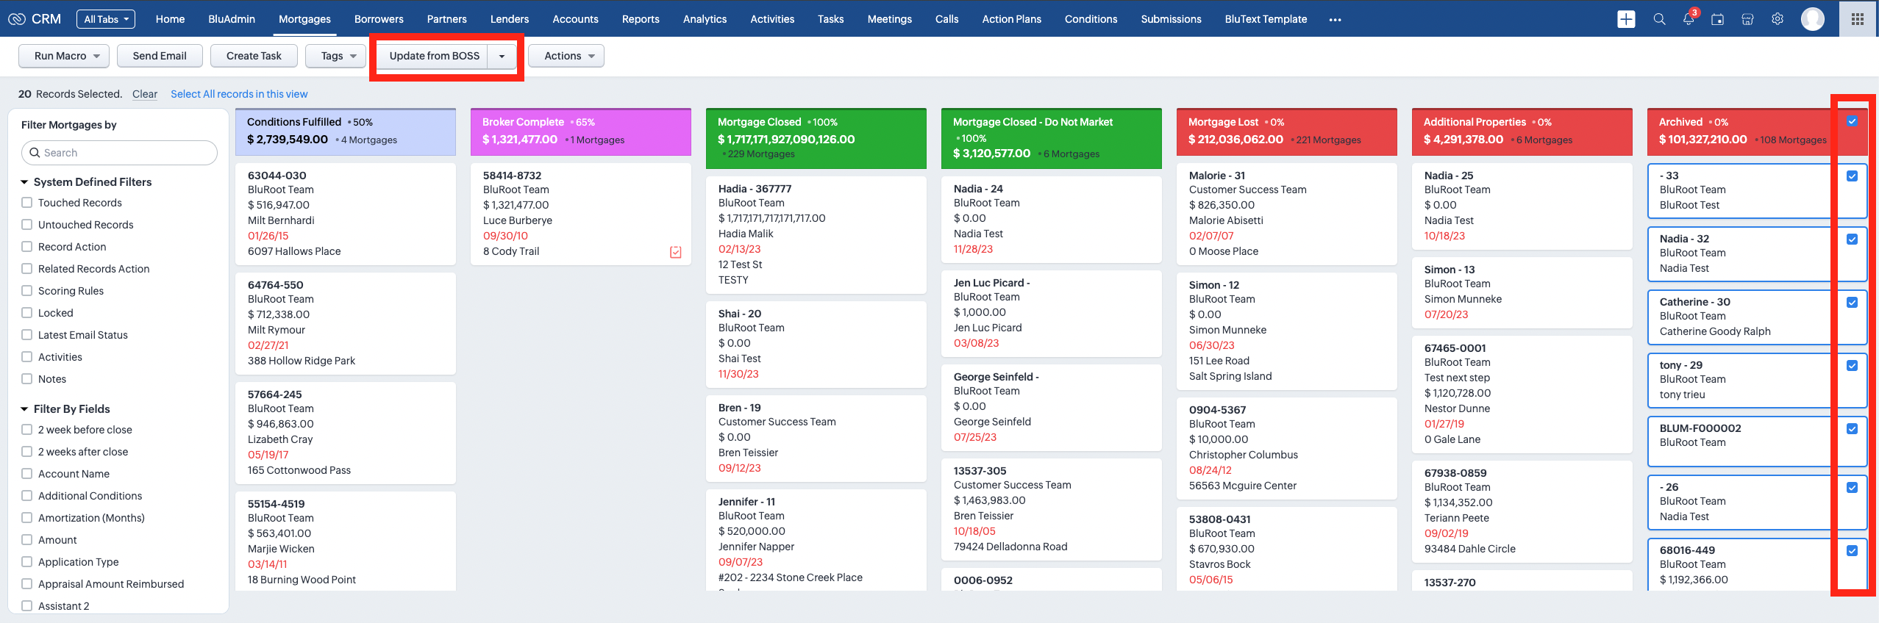Check the Record Action filter
Screen dimensions: 1879x623
point(27,247)
